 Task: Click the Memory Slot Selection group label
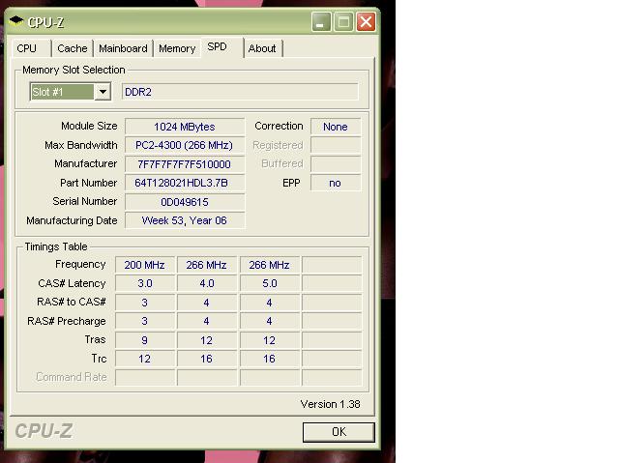74,70
